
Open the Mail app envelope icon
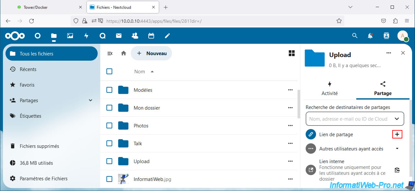119,36
